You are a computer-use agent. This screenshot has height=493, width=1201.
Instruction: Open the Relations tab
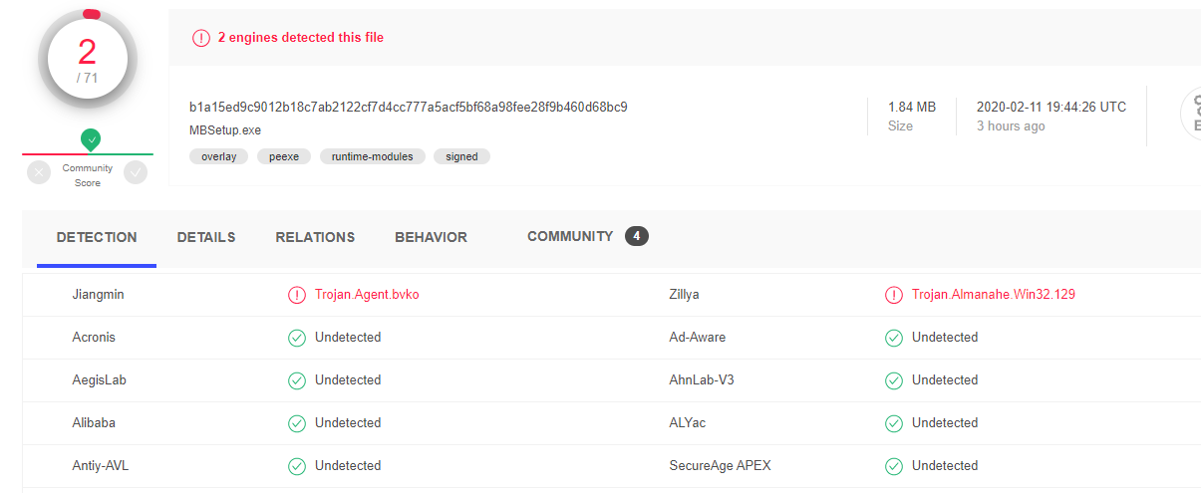tap(315, 238)
